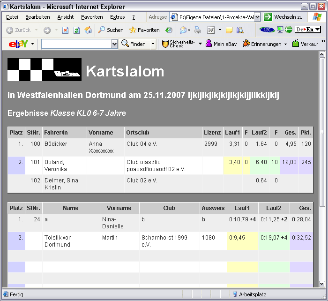328x301 pixels.
Task: Click the blue LEC translator icon
Action: coord(267,30)
